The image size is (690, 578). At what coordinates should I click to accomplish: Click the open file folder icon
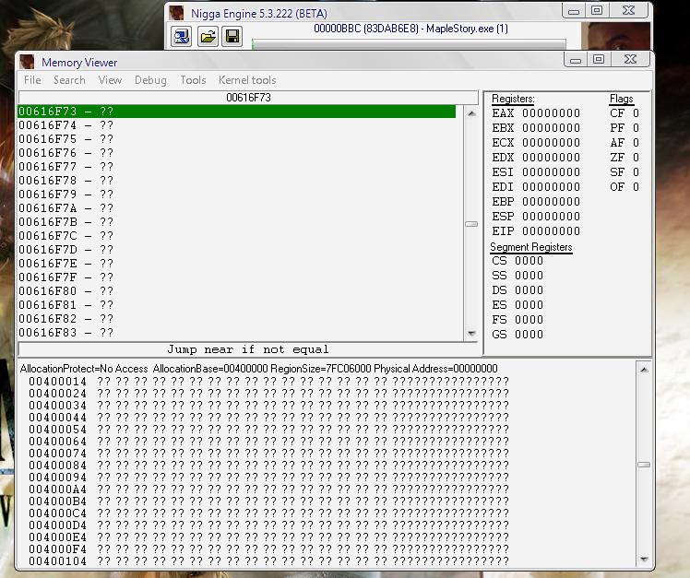[208, 37]
